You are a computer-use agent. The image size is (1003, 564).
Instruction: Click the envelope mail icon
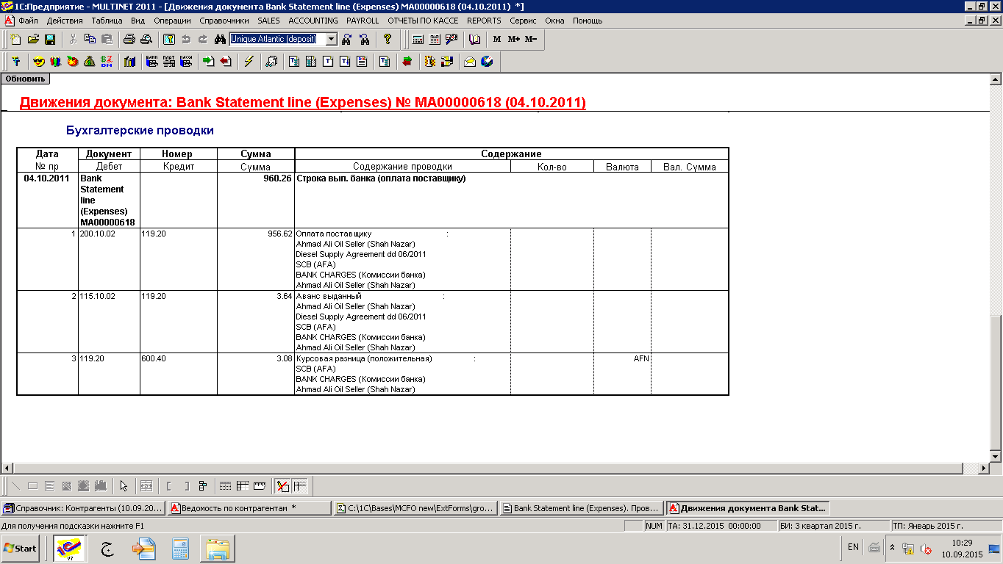[469, 62]
